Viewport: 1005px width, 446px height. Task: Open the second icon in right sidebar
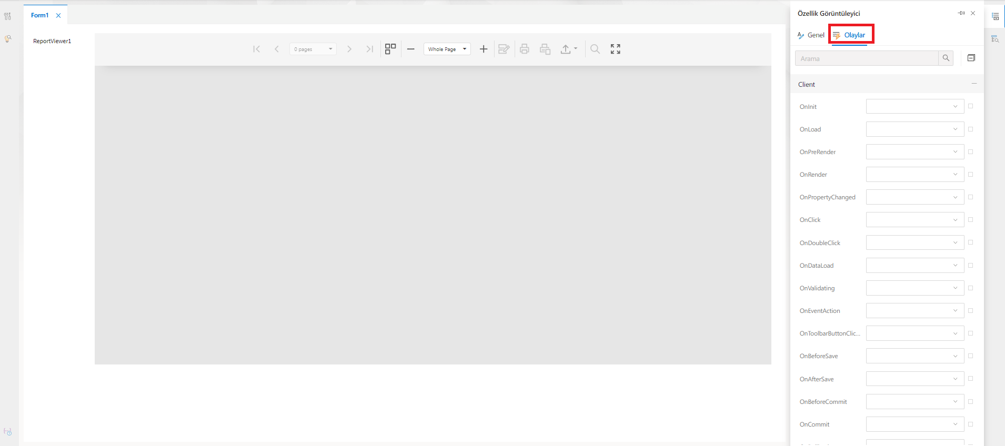[996, 39]
